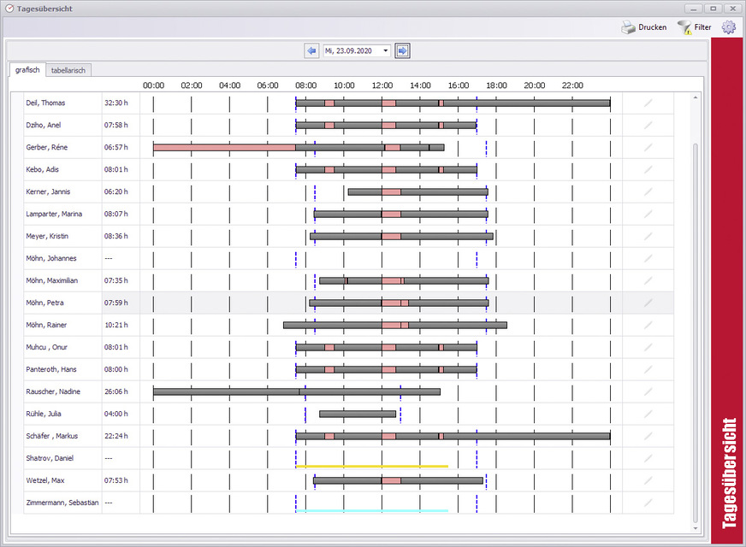Click the Drucken printer icon
This screenshot has height=547, width=746.
tap(628, 27)
